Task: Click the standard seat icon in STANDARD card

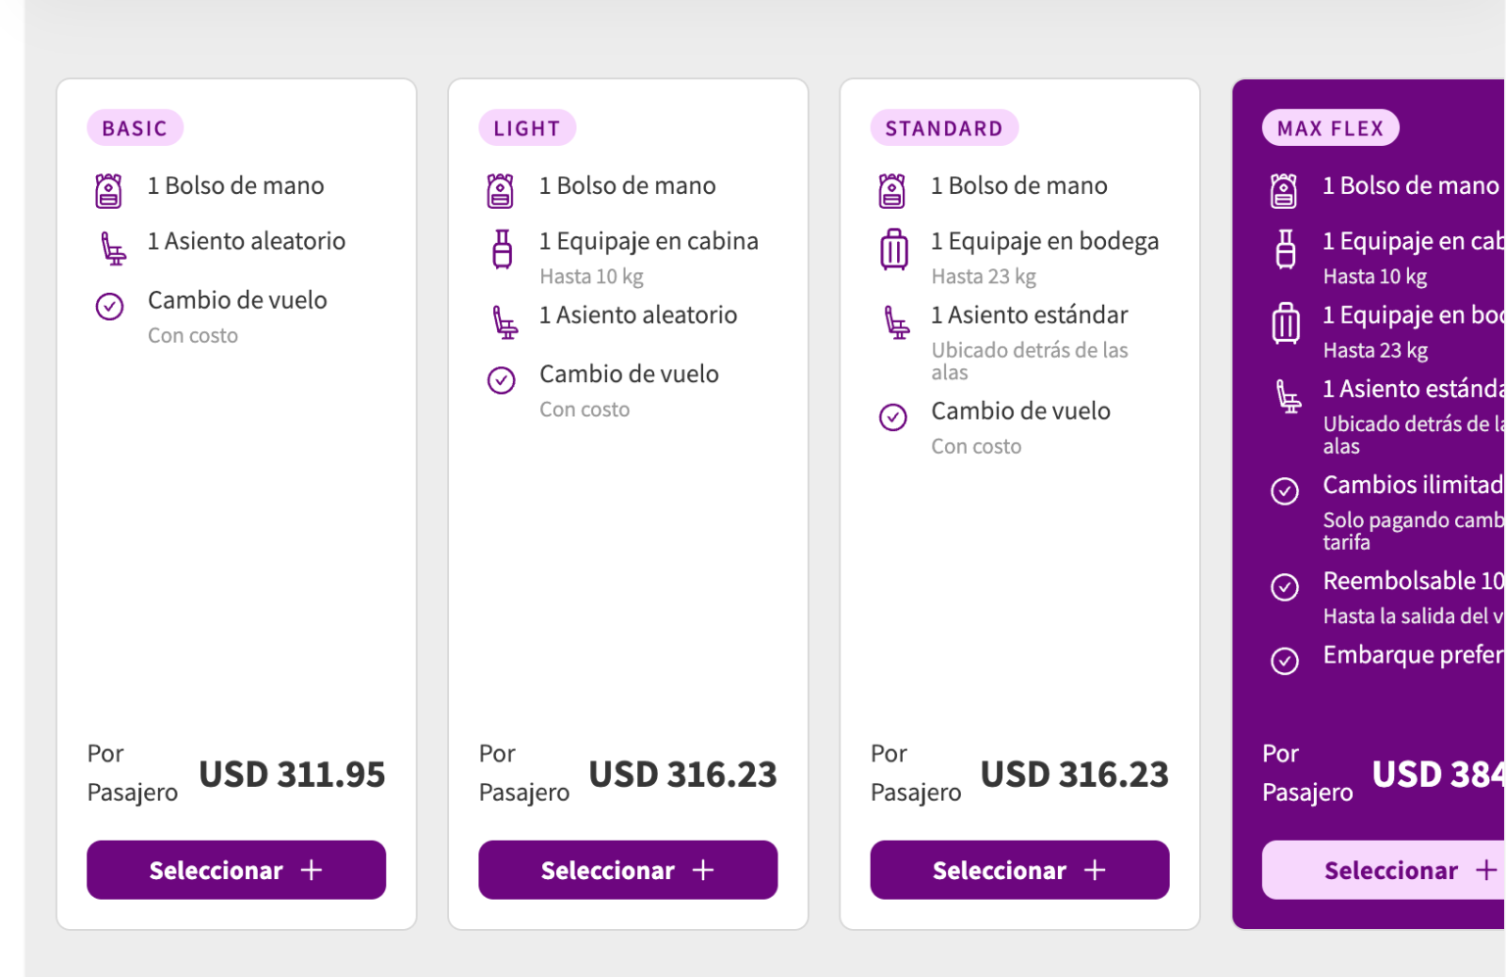Action: point(897,321)
